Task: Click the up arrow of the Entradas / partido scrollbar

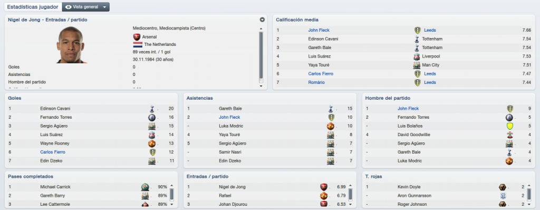Action: tap(351, 186)
